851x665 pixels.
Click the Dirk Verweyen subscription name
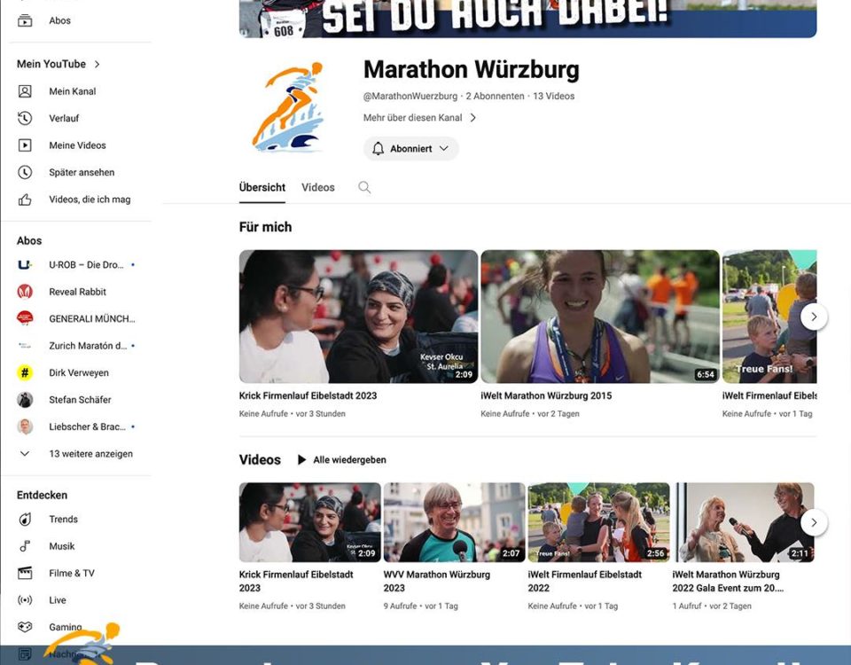(79, 373)
